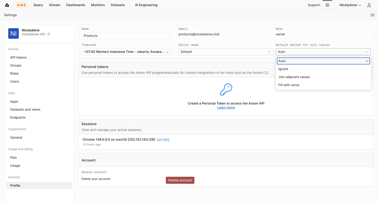Choose Join adjacent values option
The width and height of the screenshot is (378, 203).
[x=323, y=77]
